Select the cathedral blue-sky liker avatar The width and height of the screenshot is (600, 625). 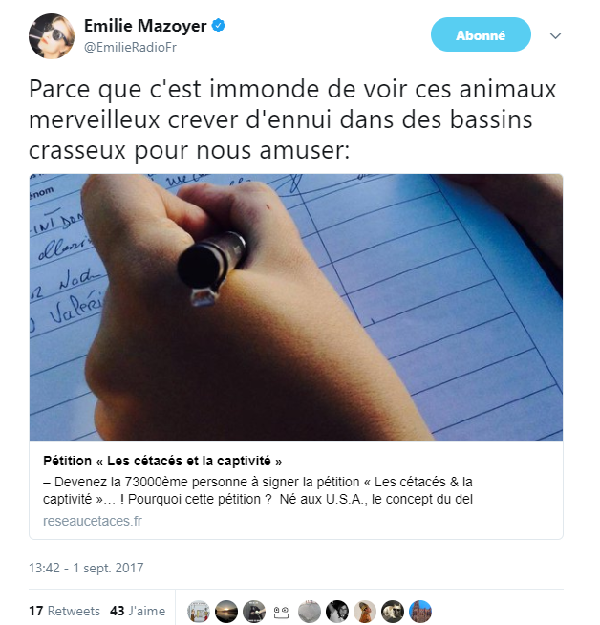(420, 612)
